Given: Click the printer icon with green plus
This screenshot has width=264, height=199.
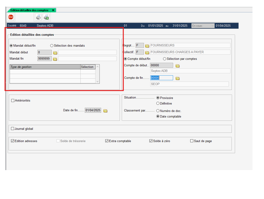Looking at the screenshot, I should [46, 17].
